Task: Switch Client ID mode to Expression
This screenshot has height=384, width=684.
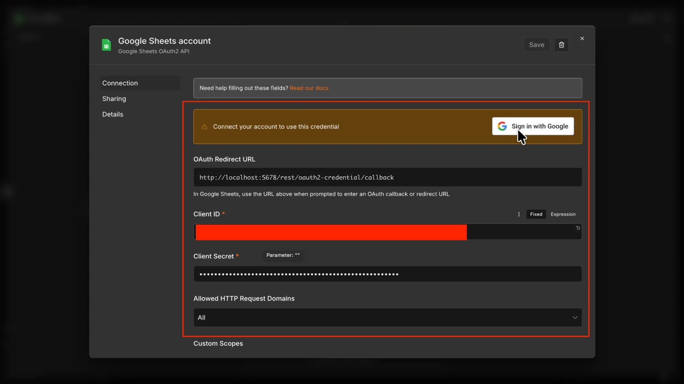Action: coord(563,214)
